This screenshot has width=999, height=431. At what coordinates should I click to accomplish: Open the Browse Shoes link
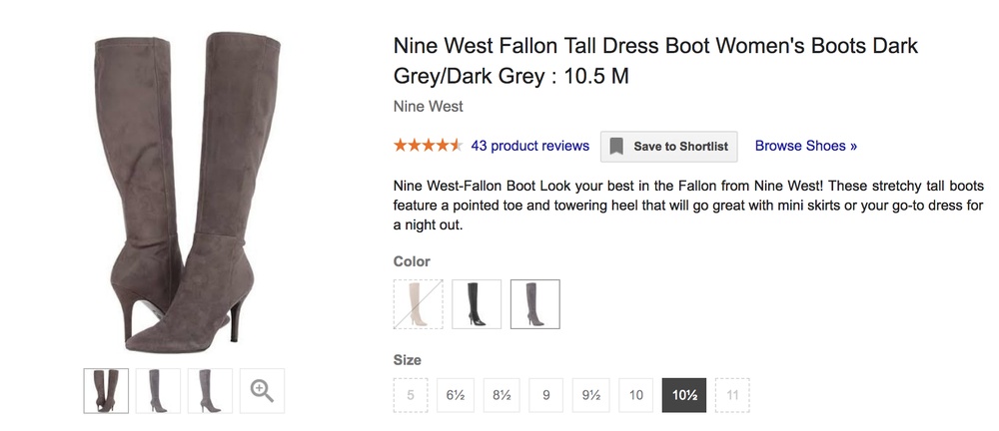(806, 146)
